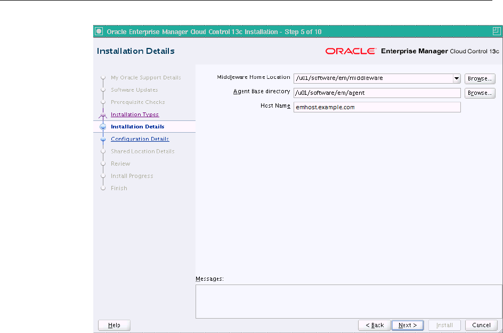The height and width of the screenshot is (333, 503).
Task: Proceed with the Next button
Action: [x=408, y=325]
